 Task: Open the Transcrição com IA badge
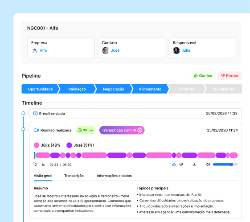(122, 130)
